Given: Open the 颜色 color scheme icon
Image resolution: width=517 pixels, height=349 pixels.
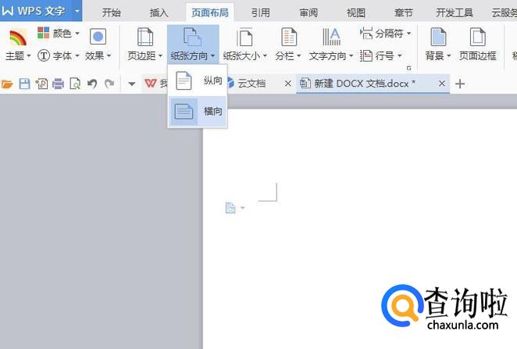Looking at the screenshot, I should coord(43,33).
